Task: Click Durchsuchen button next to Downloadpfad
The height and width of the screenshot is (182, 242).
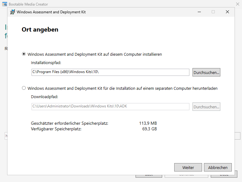Action: 206,107
